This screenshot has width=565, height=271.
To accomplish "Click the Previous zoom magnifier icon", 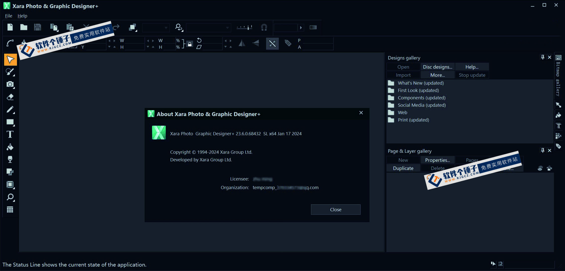I will tap(179, 27).
